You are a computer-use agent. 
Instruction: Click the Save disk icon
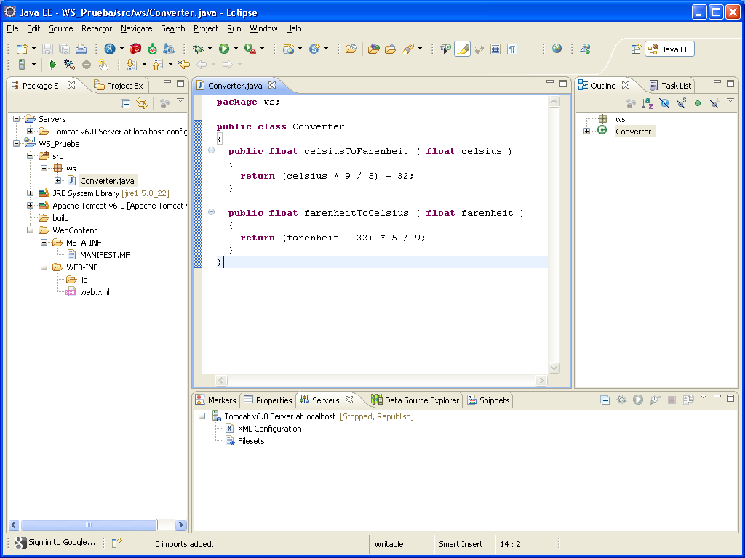pyautogui.click(x=47, y=49)
